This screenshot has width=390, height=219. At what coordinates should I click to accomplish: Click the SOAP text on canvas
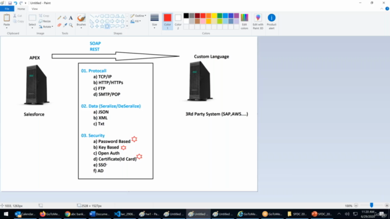click(95, 43)
